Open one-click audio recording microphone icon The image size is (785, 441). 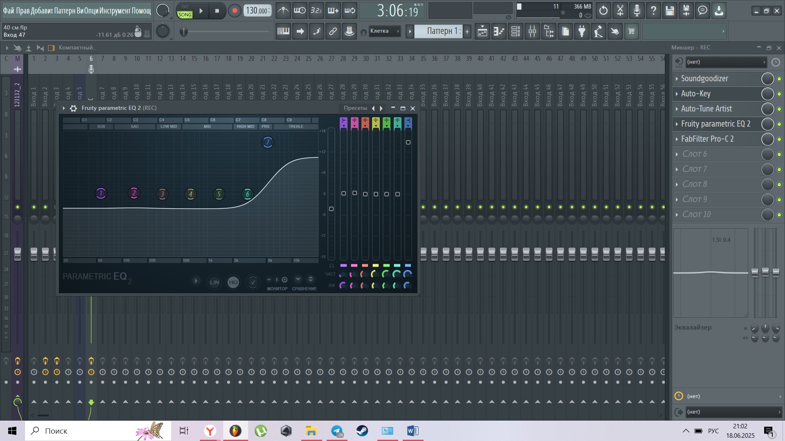tap(637, 11)
